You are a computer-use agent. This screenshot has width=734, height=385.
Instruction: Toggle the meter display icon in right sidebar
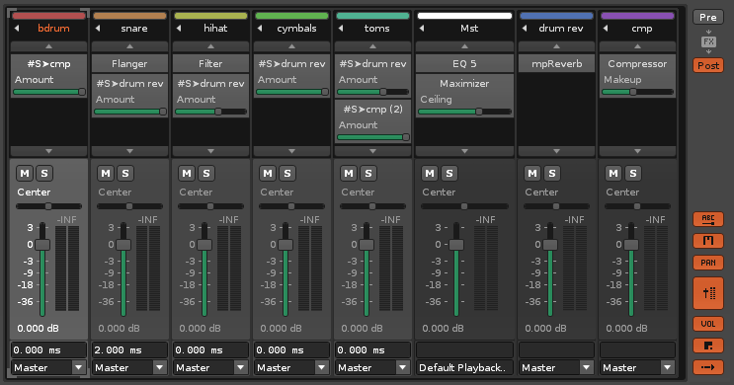point(708,241)
